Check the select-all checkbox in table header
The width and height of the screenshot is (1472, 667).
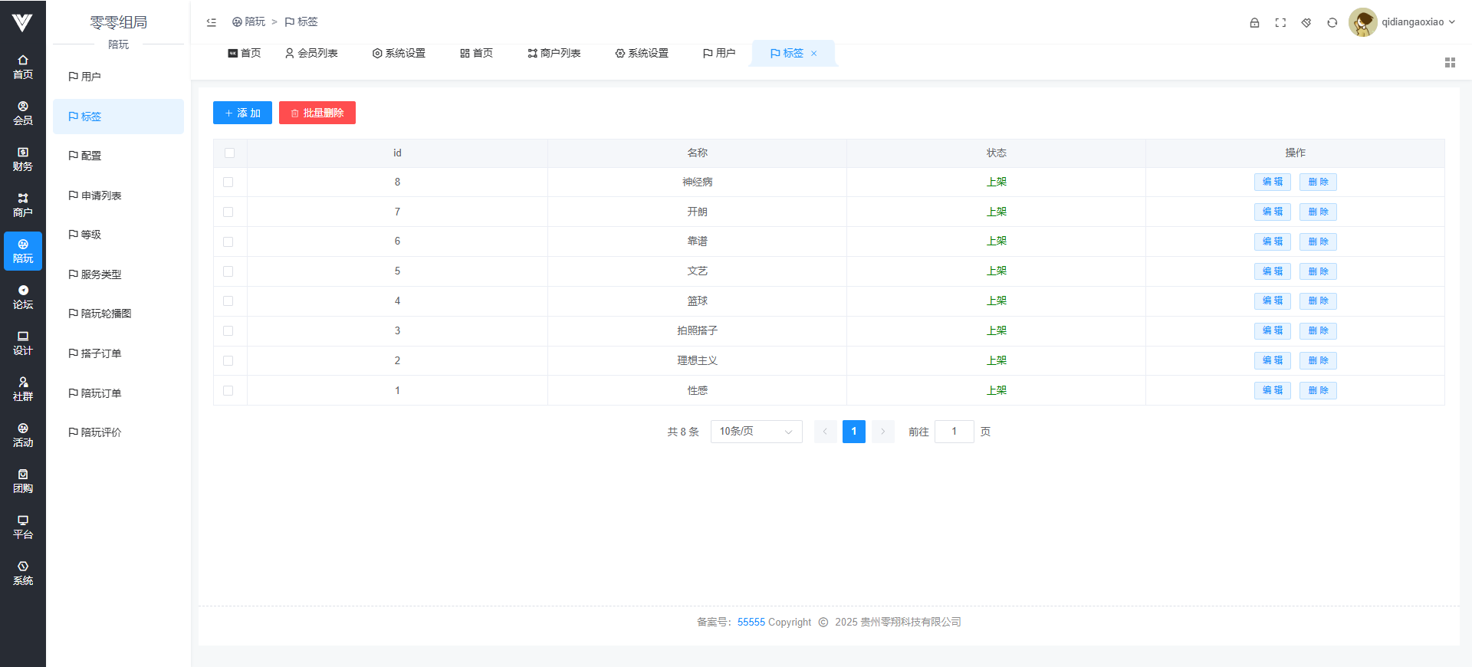tap(229, 153)
